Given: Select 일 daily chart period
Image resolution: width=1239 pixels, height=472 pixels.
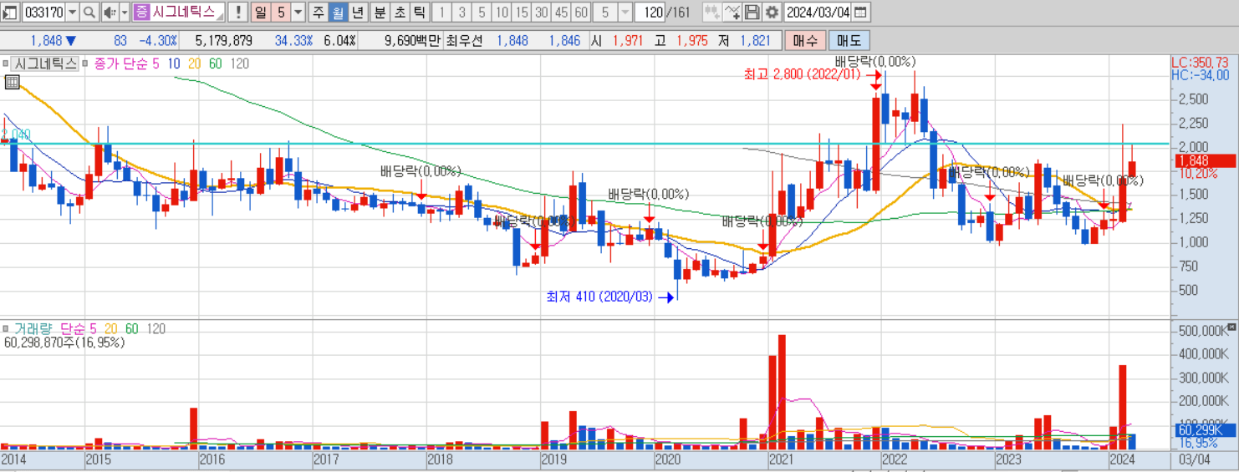Looking at the screenshot, I should (261, 12).
